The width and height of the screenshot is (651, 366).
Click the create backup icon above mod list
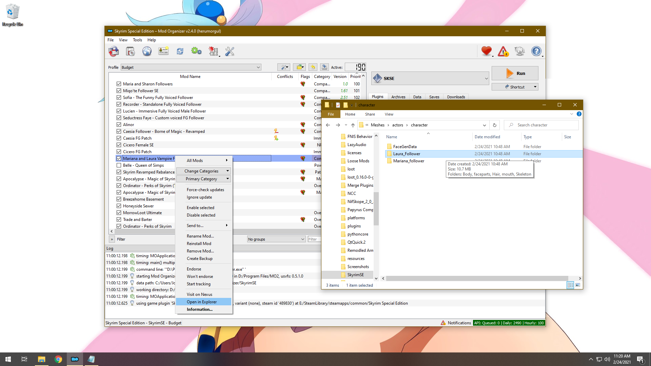coord(324,67)
